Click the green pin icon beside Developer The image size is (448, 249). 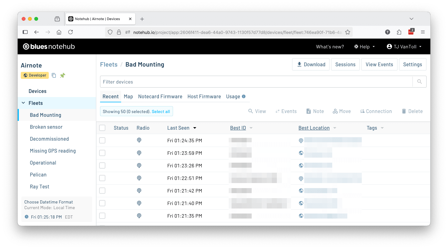click(63, 75)
